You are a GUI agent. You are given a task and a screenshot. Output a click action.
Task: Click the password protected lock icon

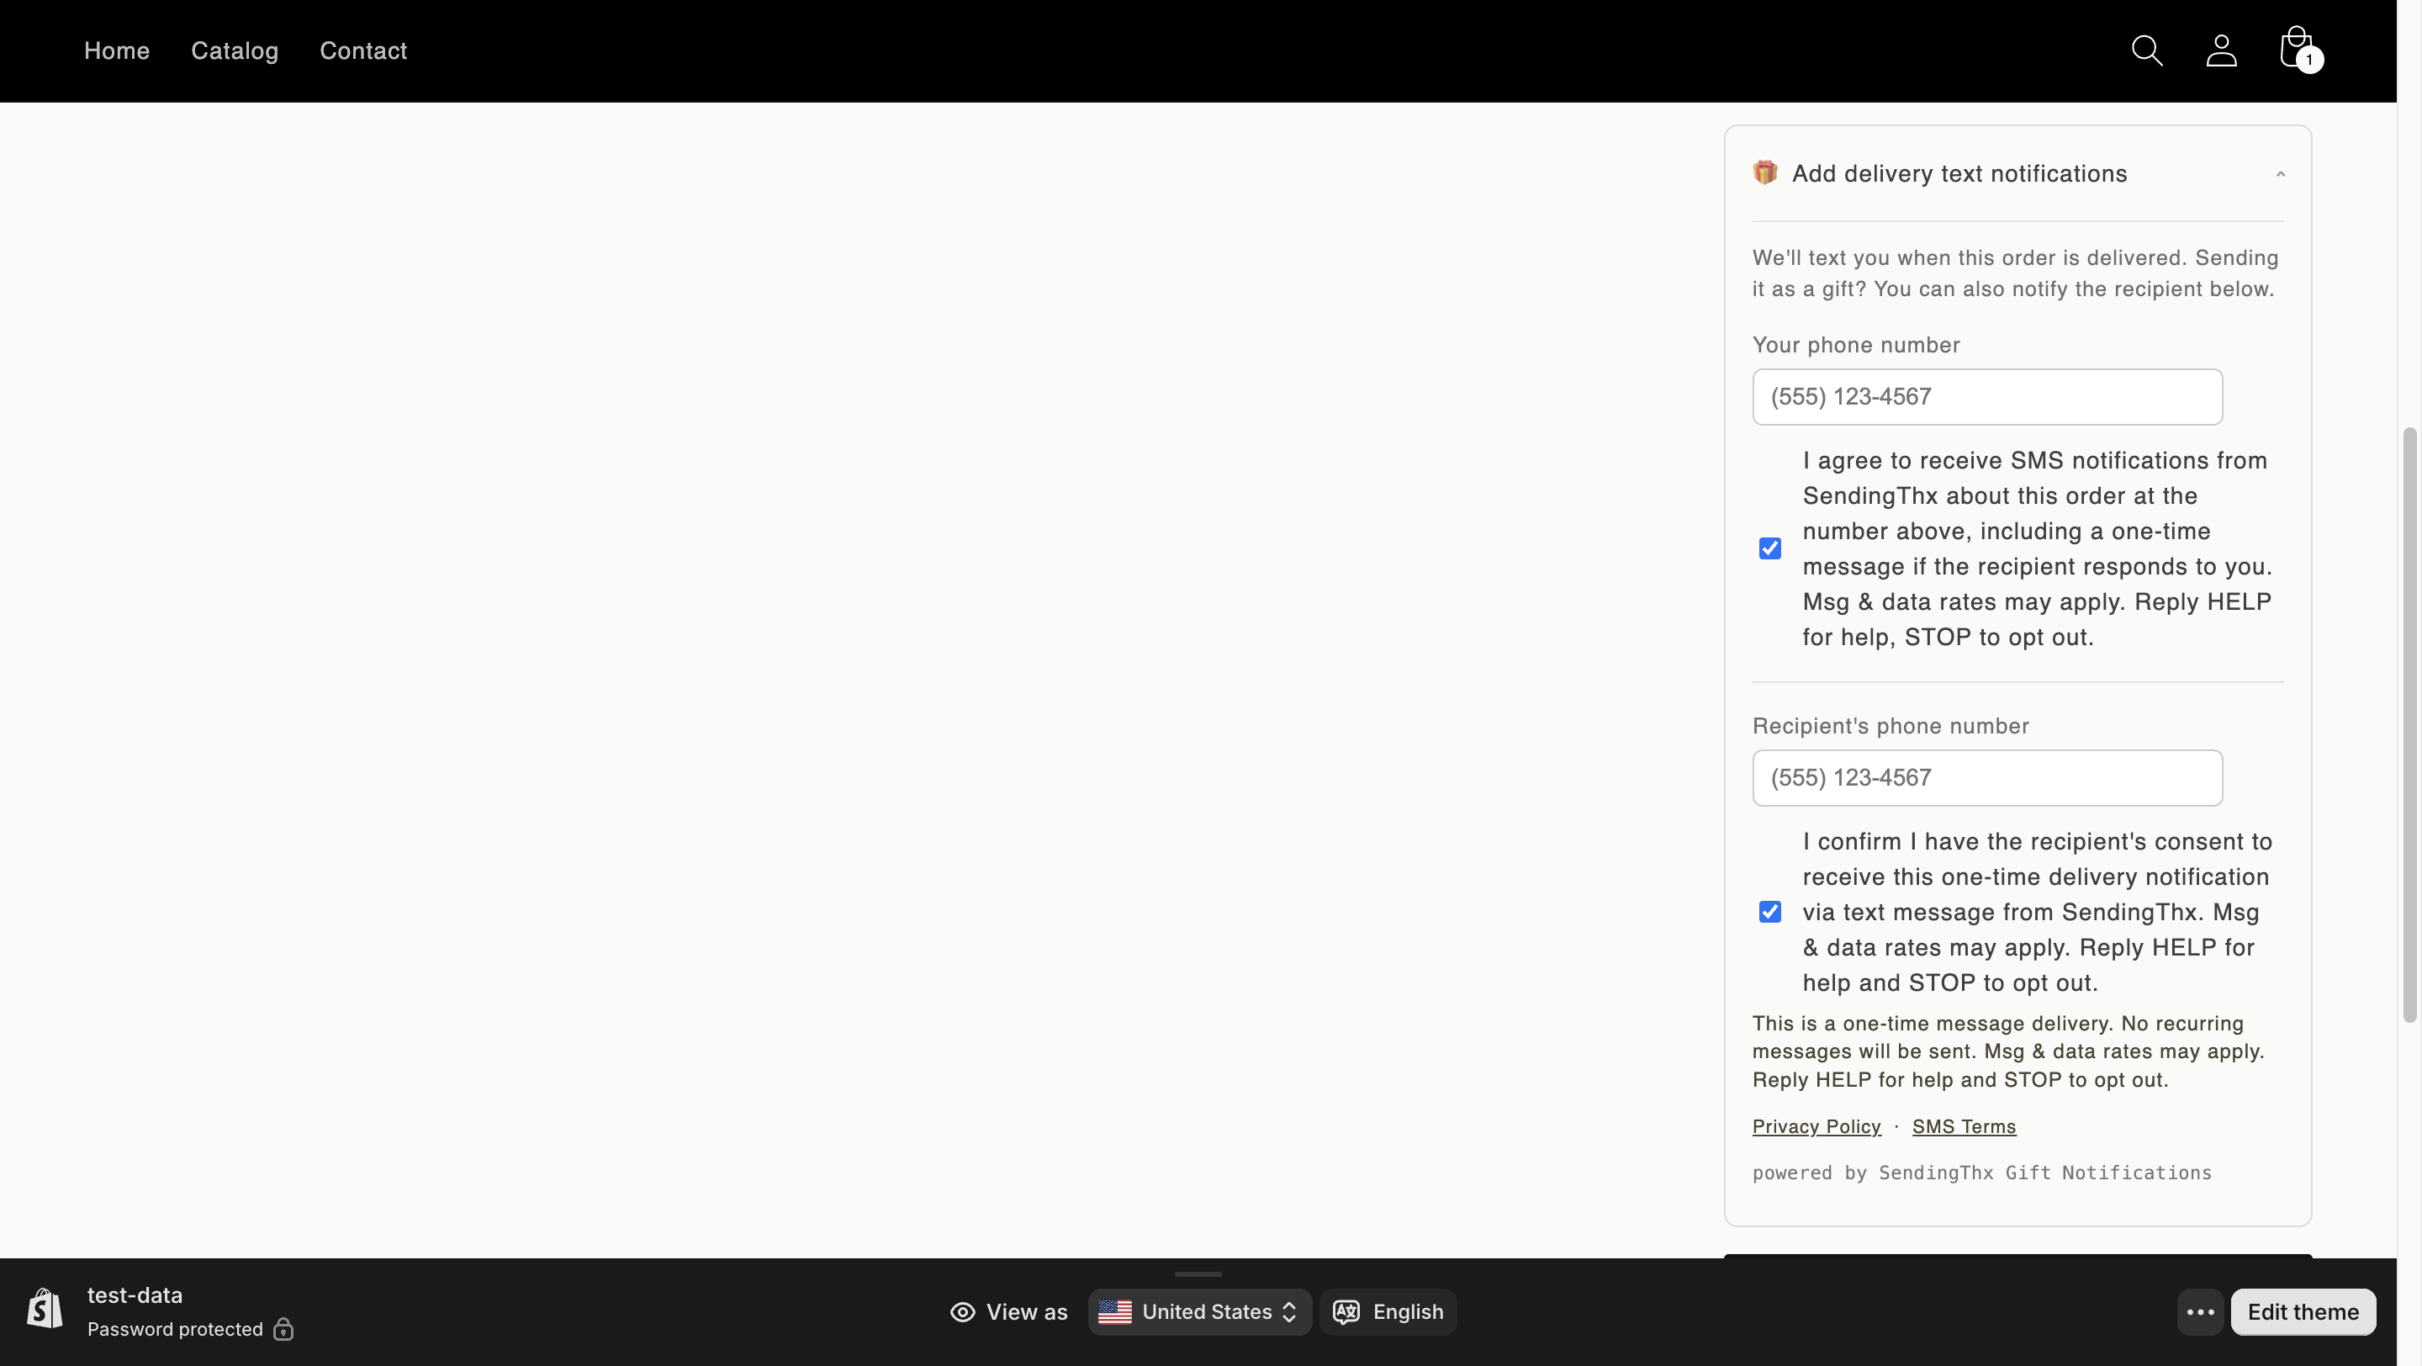point(283,1329)
